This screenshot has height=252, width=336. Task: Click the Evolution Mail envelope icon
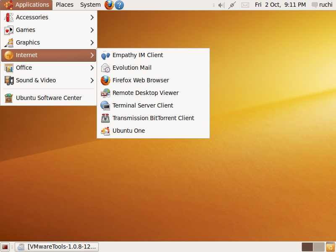pos(105,68)
